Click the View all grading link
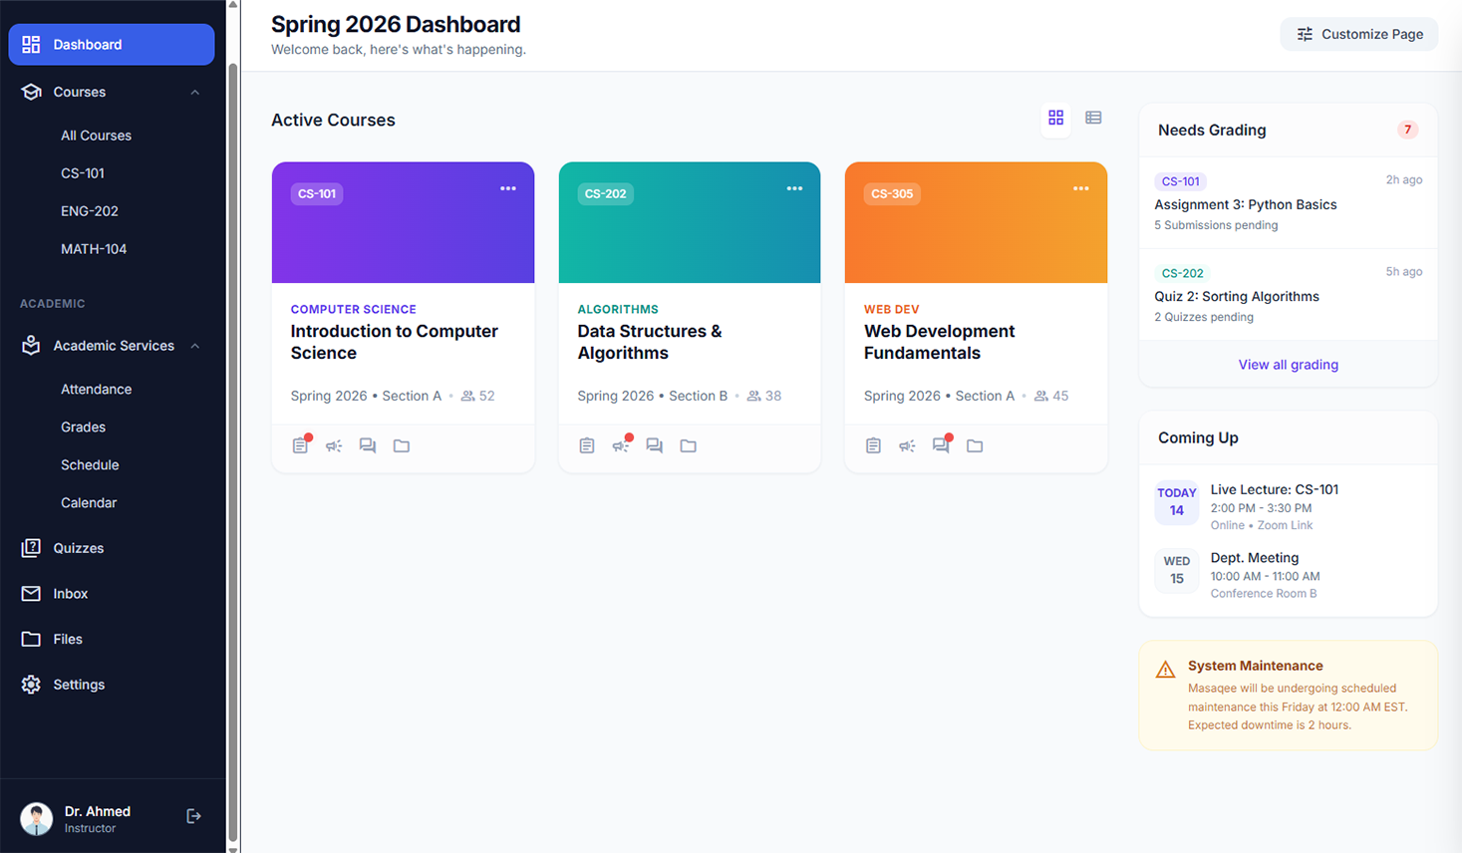This screenshot has height=853, width=1462. [x=1288, y=365]
